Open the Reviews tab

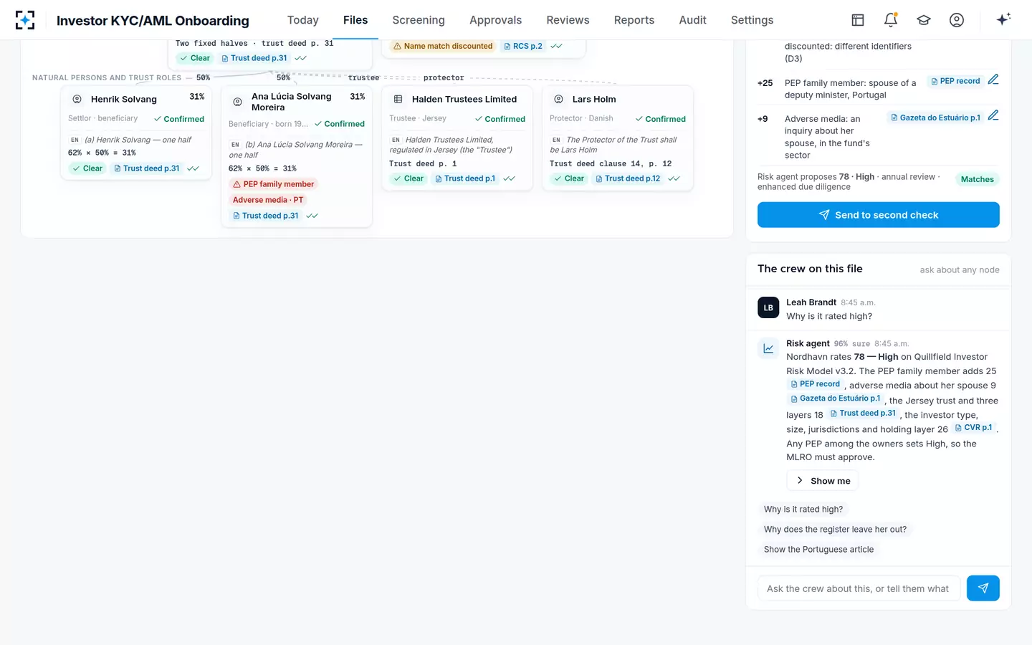(568, 20)
